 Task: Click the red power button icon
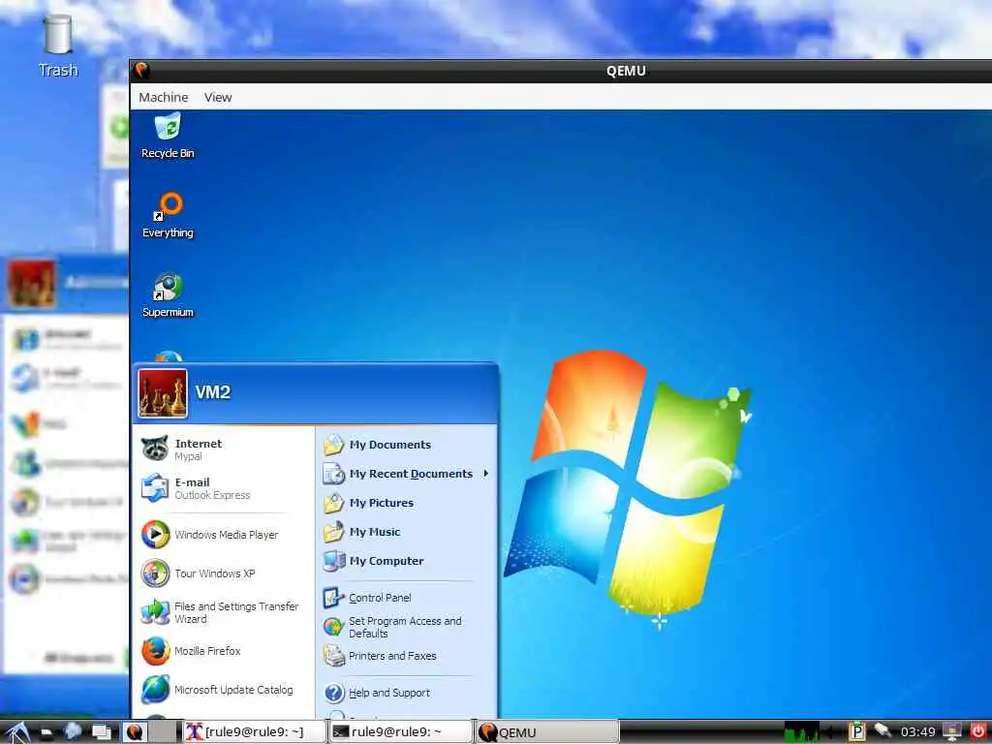[978, 732]
